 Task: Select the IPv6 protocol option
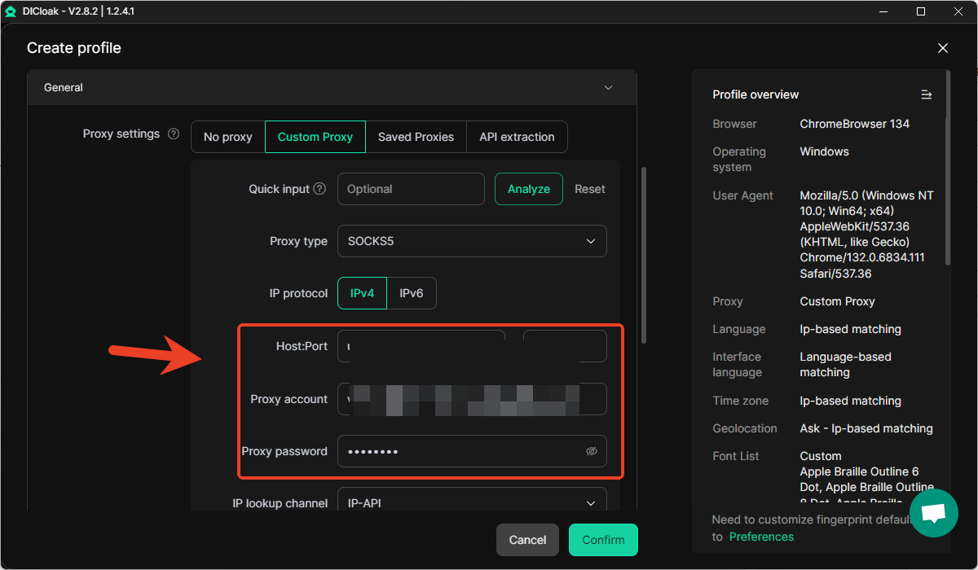[411, 293]
